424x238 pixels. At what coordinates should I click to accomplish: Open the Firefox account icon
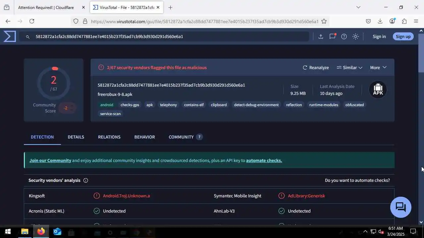[x=392, y=21]
